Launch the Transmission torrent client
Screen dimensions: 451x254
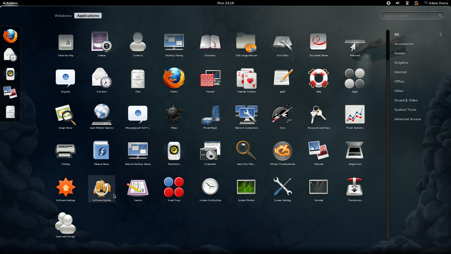tap(354, 187)
